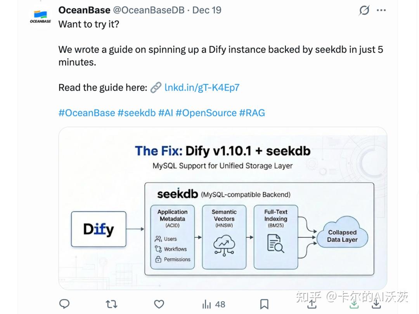Click the share upload arrow icon

[312, 304]
